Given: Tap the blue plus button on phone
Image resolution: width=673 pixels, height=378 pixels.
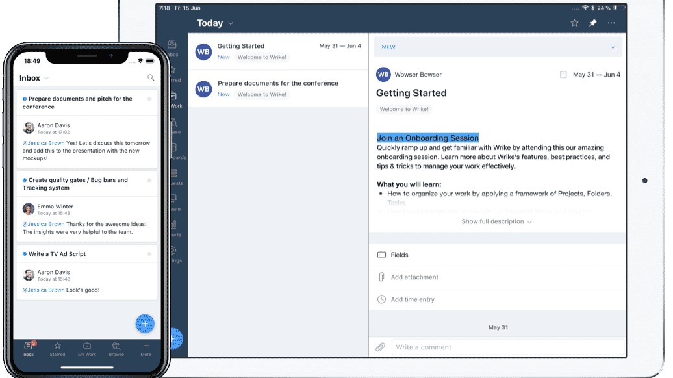Looking at the screenshot, I should 145,324.
